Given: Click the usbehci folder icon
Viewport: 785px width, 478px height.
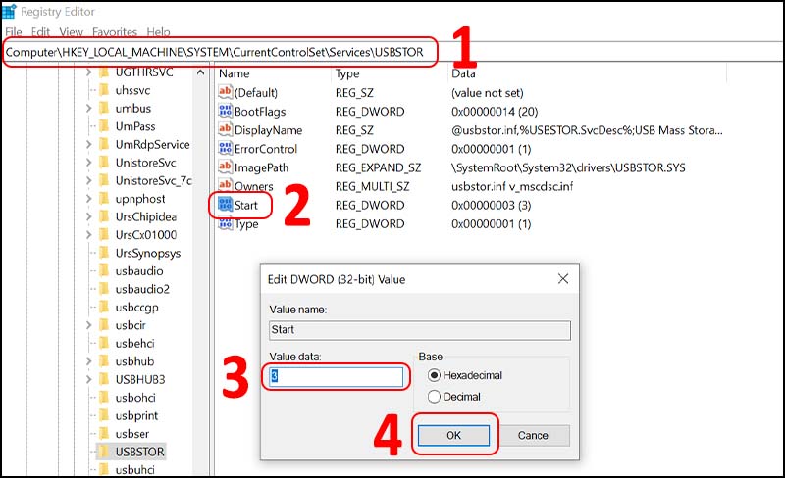Looking at the screenshot, I should [104, 343].
